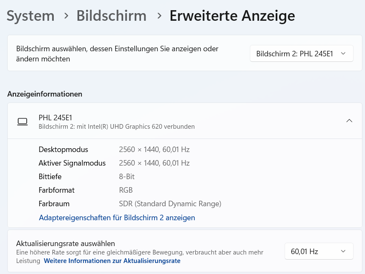Click the Anzeigeinformationen section heading

coord(45,94)
